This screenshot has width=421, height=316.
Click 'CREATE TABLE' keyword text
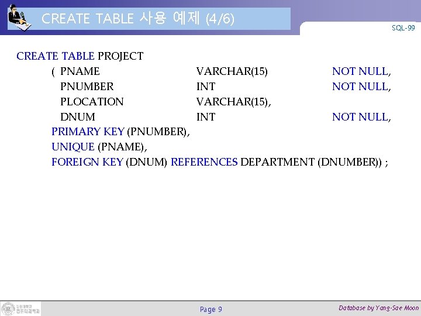pos(56,56)
